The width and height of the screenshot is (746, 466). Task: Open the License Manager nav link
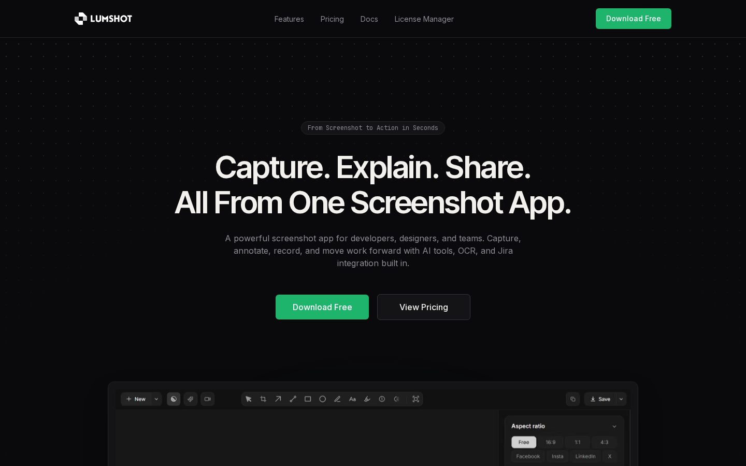424,19
